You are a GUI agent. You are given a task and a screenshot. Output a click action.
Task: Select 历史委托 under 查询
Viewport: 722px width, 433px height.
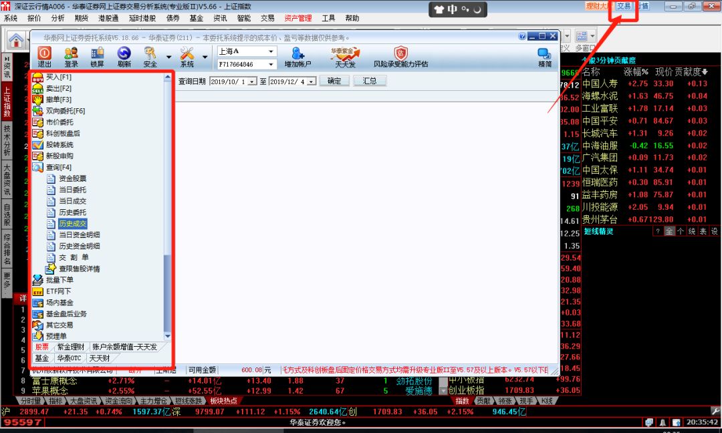pyautogui.click(x=72, y=212)
